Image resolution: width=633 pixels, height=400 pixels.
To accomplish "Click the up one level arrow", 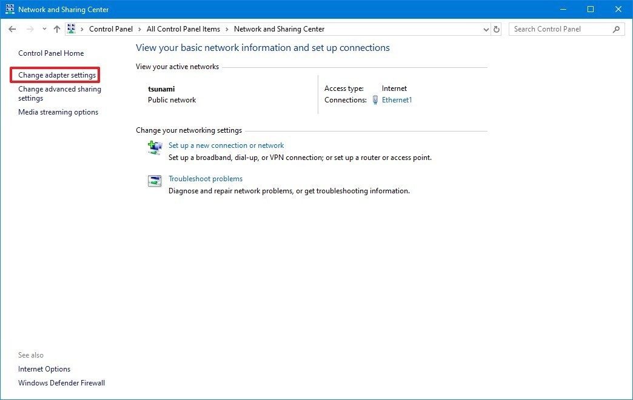I will click(56, 28).
